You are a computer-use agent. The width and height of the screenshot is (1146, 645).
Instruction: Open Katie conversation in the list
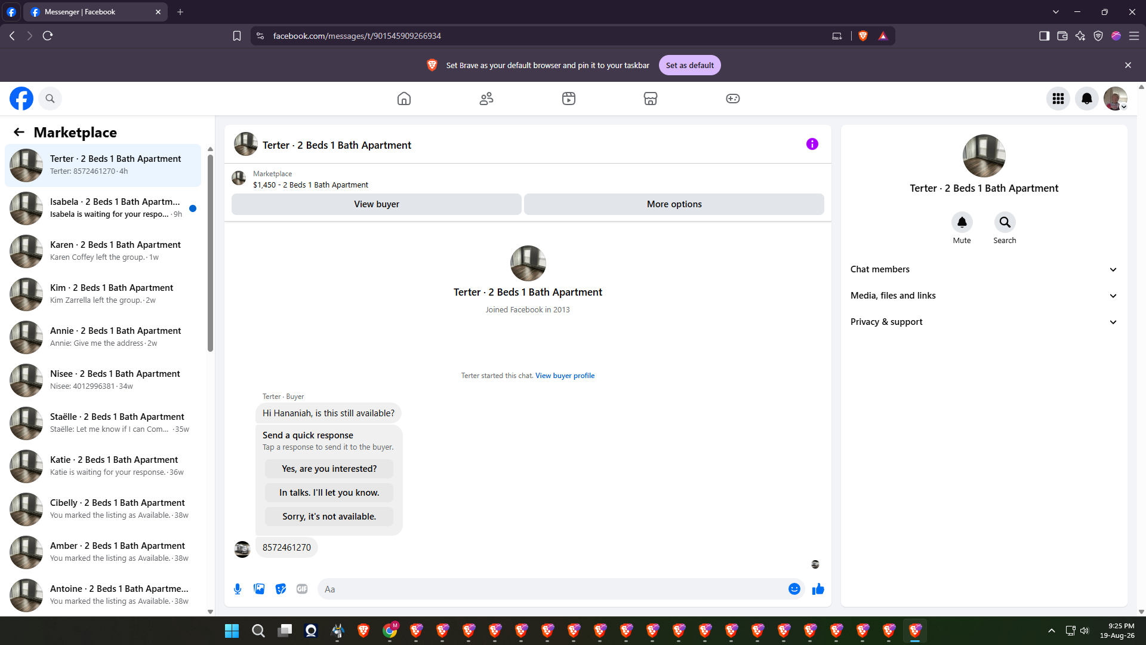coord(103,466)
